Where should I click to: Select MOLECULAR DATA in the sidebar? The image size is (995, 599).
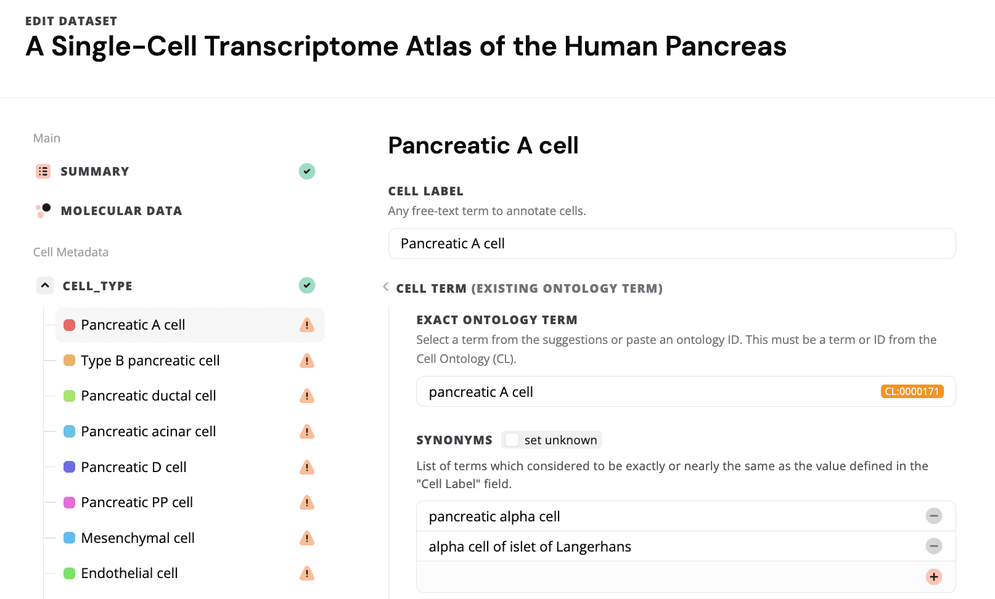coord(121,210)
